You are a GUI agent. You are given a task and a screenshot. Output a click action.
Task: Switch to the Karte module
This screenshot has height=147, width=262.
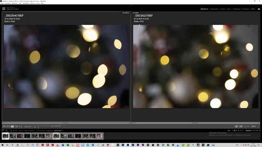(223, 9)
